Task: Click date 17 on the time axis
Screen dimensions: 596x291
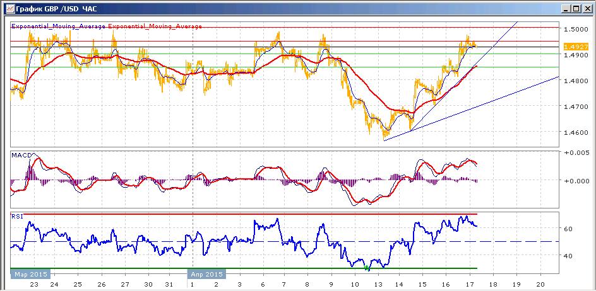Action: [470, 284]
